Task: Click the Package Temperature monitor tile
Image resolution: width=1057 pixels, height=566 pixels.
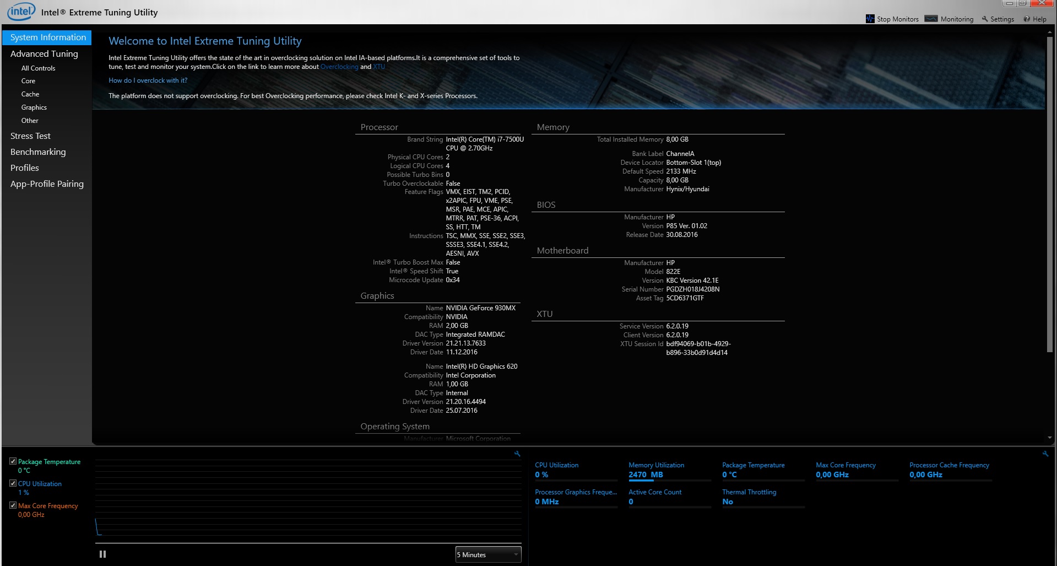Action: point(763,470)
